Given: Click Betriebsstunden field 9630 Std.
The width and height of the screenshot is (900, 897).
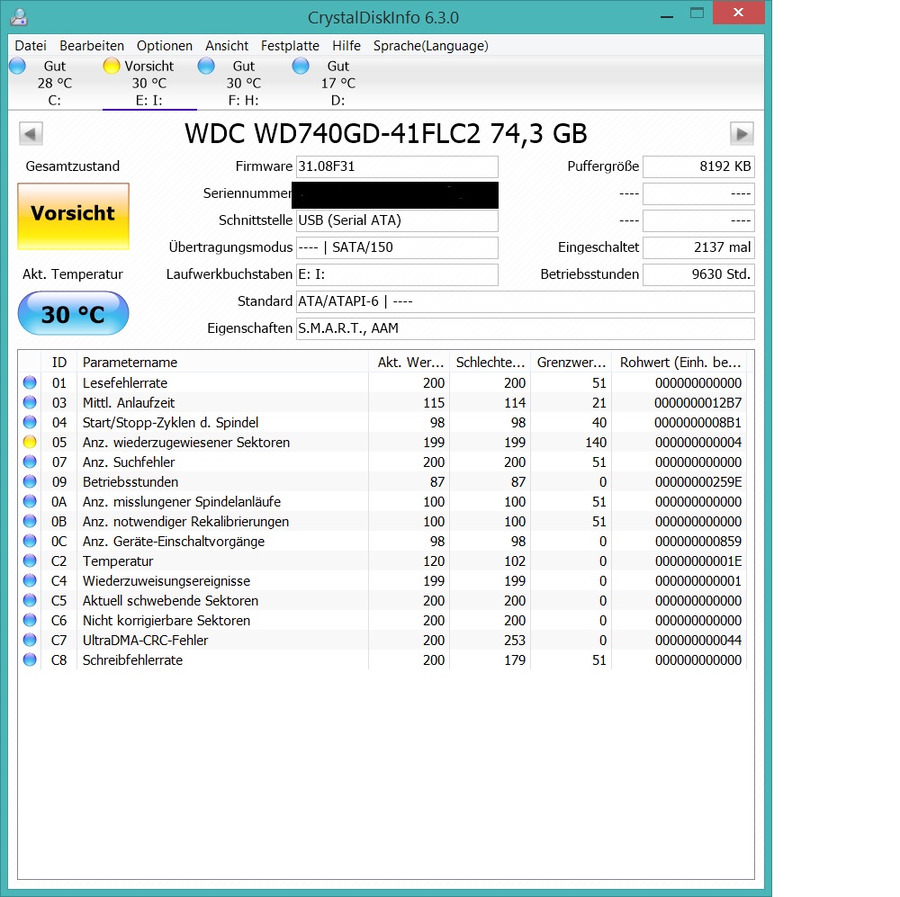Looking at the screenshot, I should pyautogui.click(x=698, y=274).
